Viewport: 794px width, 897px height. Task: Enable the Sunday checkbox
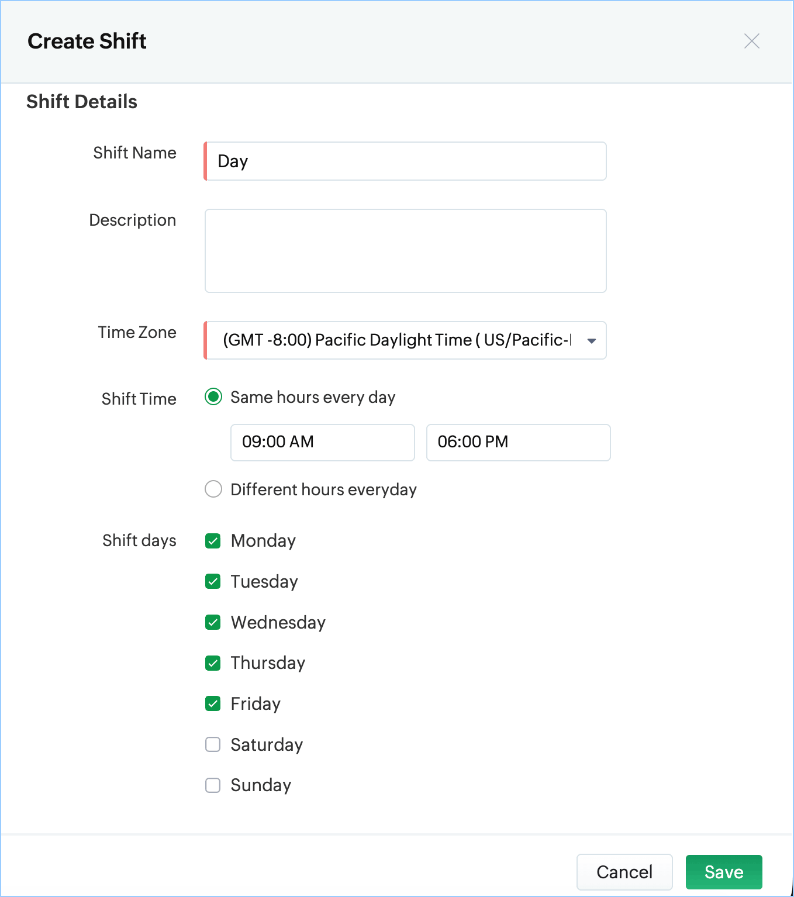(213, 785)
